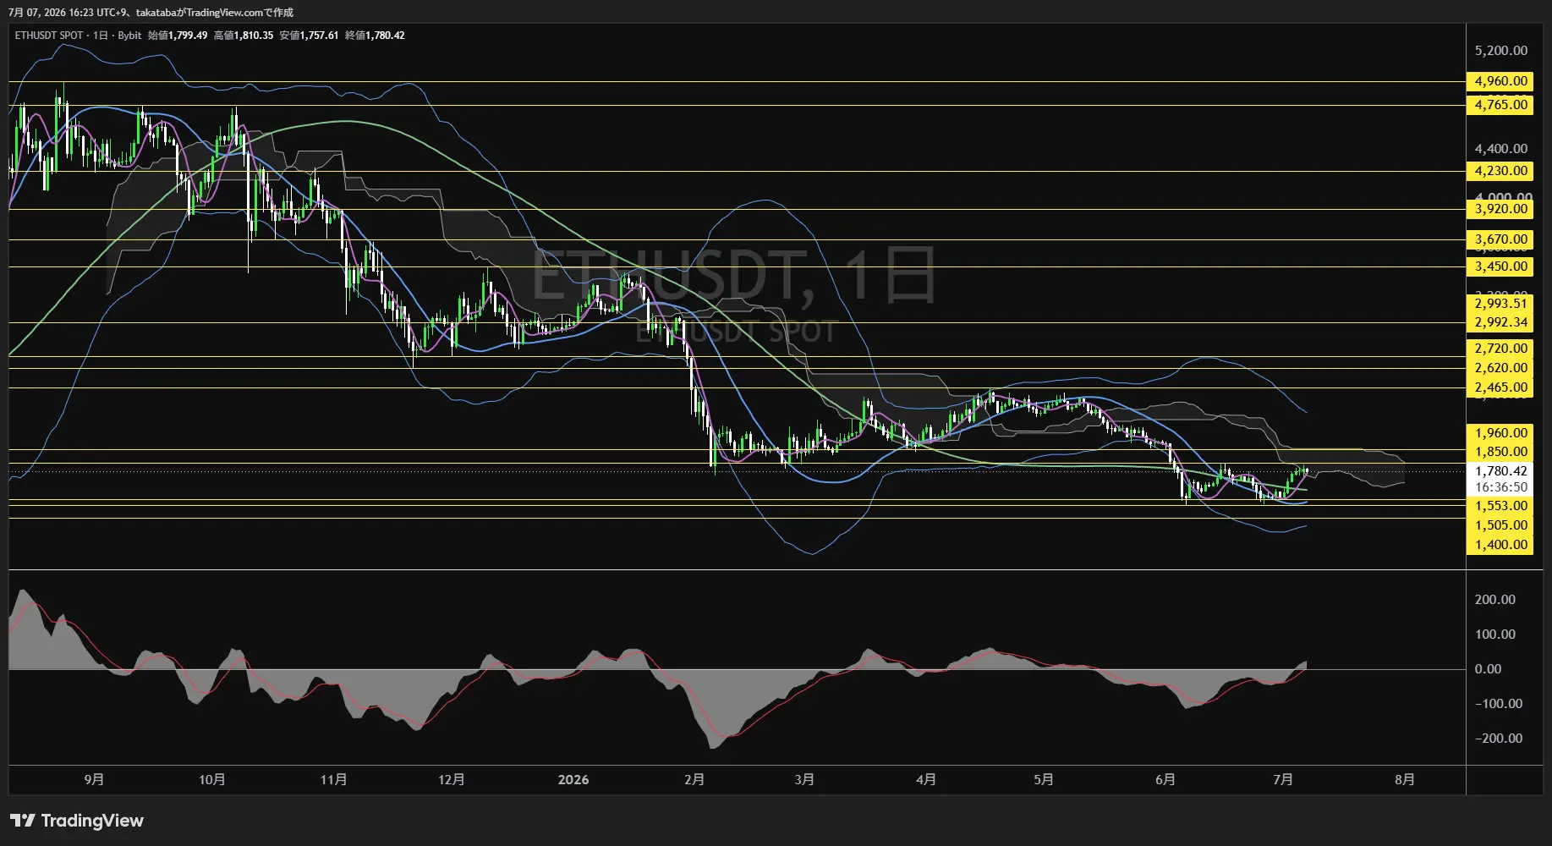1552x846 pixels.
Task: Select the 4,230.00 horizontal line label
Action: point(1500,171)
